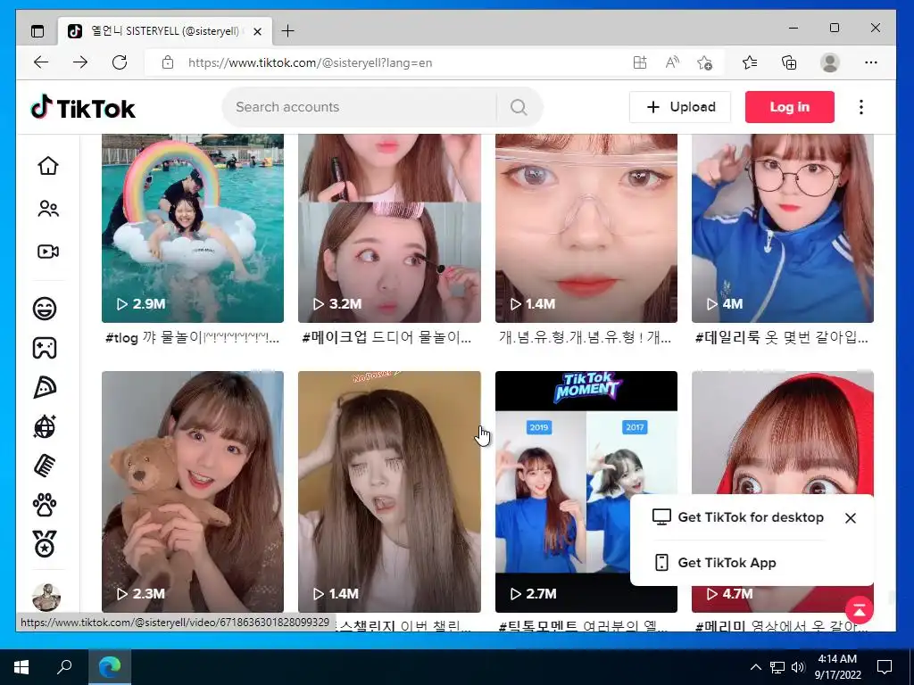Image resolution: width=914 pixels, height=685 pixels.
Task: Go back with the browser back arrow
Action: 41,62
